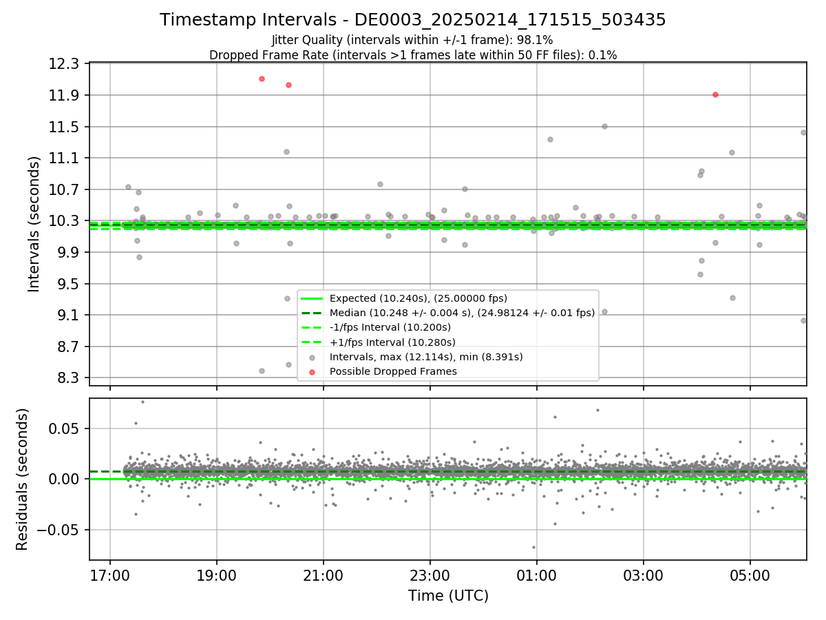Image resolution: width=826 pixels, height=620 pixels.
Task: Click the red dropped-frame point after 04:00
Action: click(x=715, y=94)
